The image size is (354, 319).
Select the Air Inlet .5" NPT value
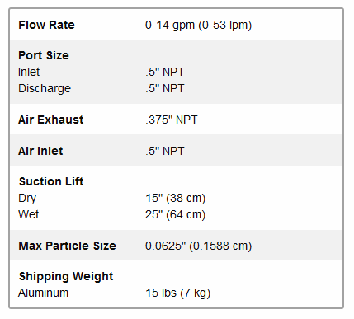pyautogui.click(x=165, y=151)
